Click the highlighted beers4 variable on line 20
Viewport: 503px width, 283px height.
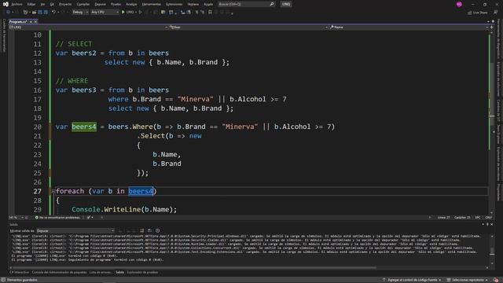pos(84,127)
